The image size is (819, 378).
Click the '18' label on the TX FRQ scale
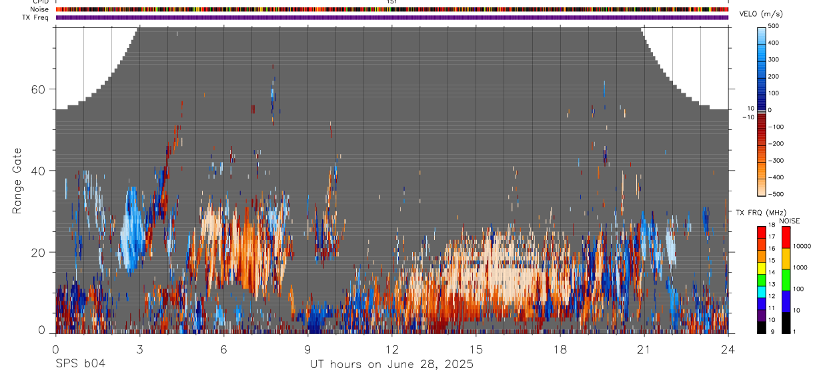pos(772,225)
